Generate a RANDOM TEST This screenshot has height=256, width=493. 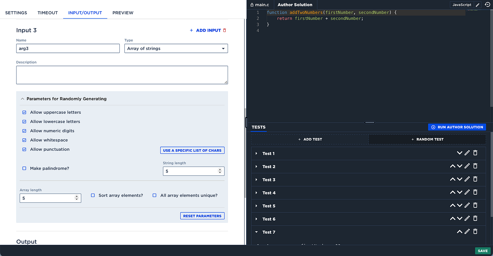click(x=427, y=139)
